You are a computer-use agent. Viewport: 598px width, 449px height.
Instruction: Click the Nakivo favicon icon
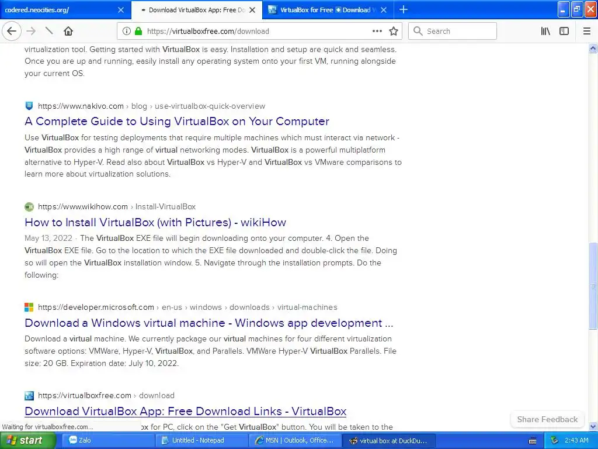pyautogui.click(x=29, y=106)
